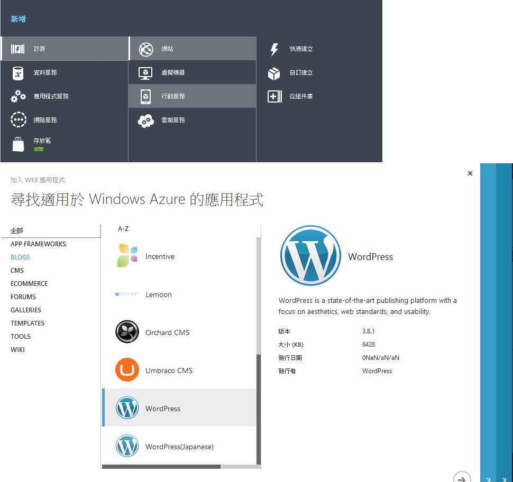Filter by BLOGS category
Image resolution: width=513 pixels, height=482 pixels.
click(20, 257)
